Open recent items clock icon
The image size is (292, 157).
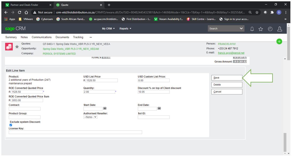[270, 29]
